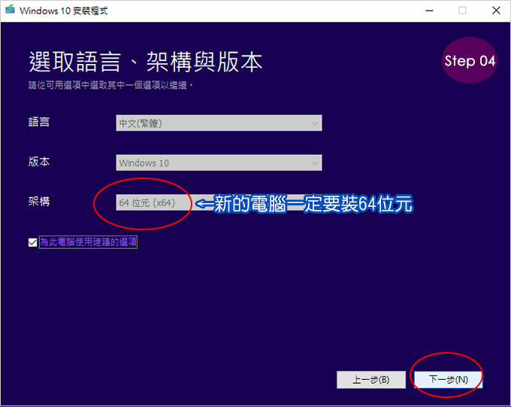The height and width of the screenshot is (407, 511).
Task: Open the 架構 dropdown showing 64 位元 (x64)
Action: [219, 202]
